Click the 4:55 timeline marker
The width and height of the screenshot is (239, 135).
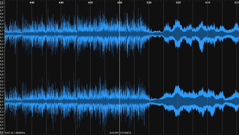tap(120, 3)
